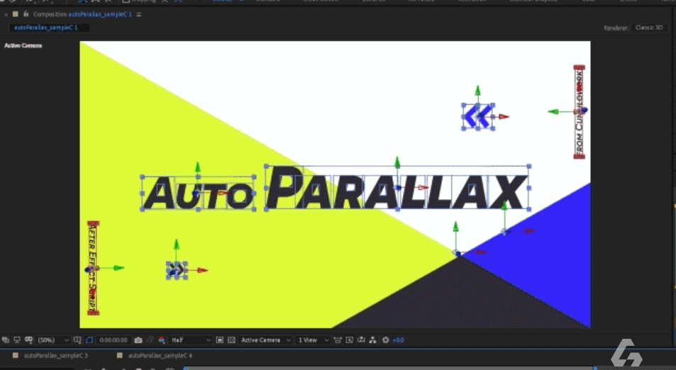Open grid and guide options icon
Screen dimensions: 676x370
click(x=77, y=340)
